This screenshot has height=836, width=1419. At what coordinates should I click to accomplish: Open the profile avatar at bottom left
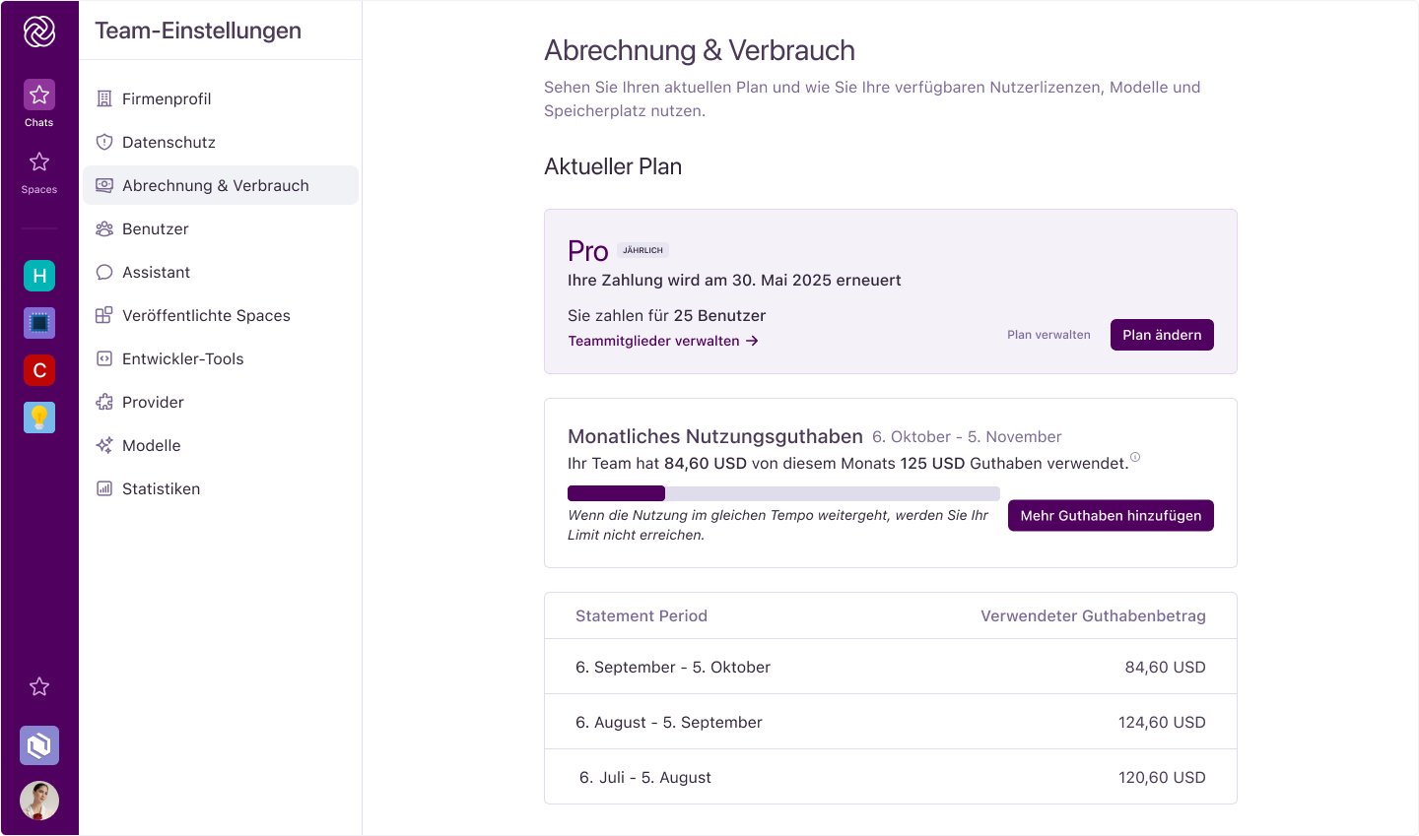(x=38, y=801)
